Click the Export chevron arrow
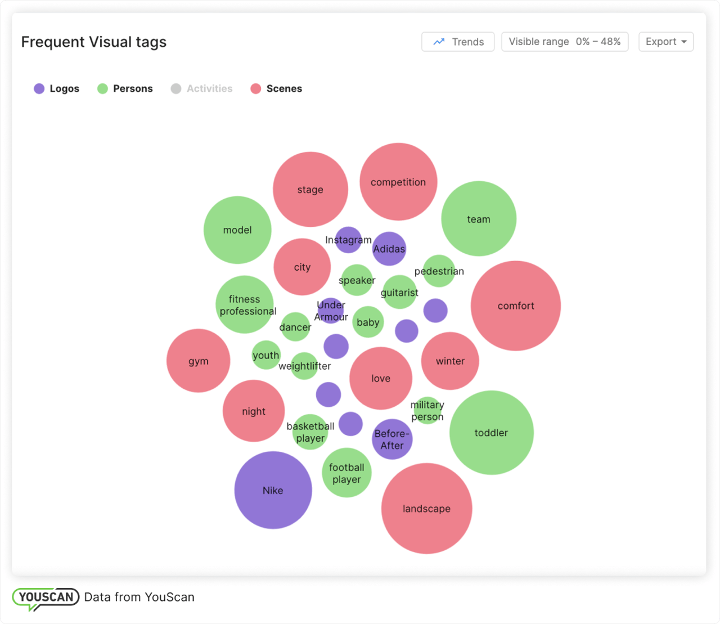 tap(684, 42)
